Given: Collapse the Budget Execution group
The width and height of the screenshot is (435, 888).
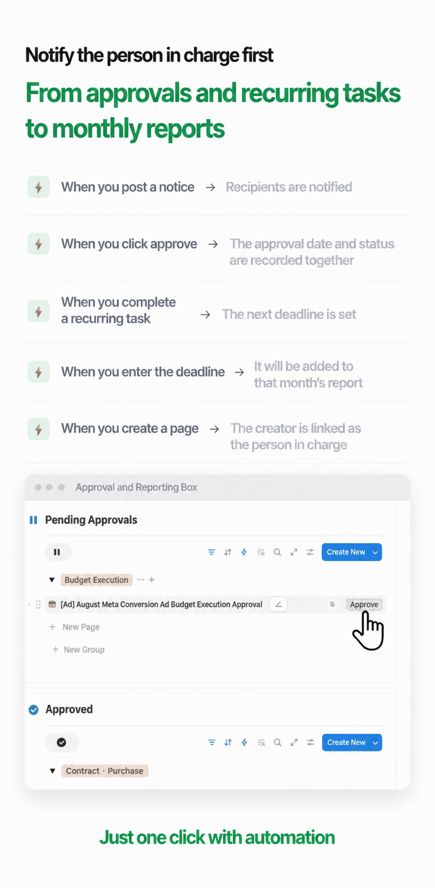Looking at the screenshot, I should tap(52, 580).
